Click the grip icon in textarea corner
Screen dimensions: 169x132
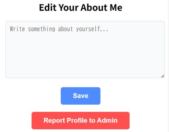[163, 76]
